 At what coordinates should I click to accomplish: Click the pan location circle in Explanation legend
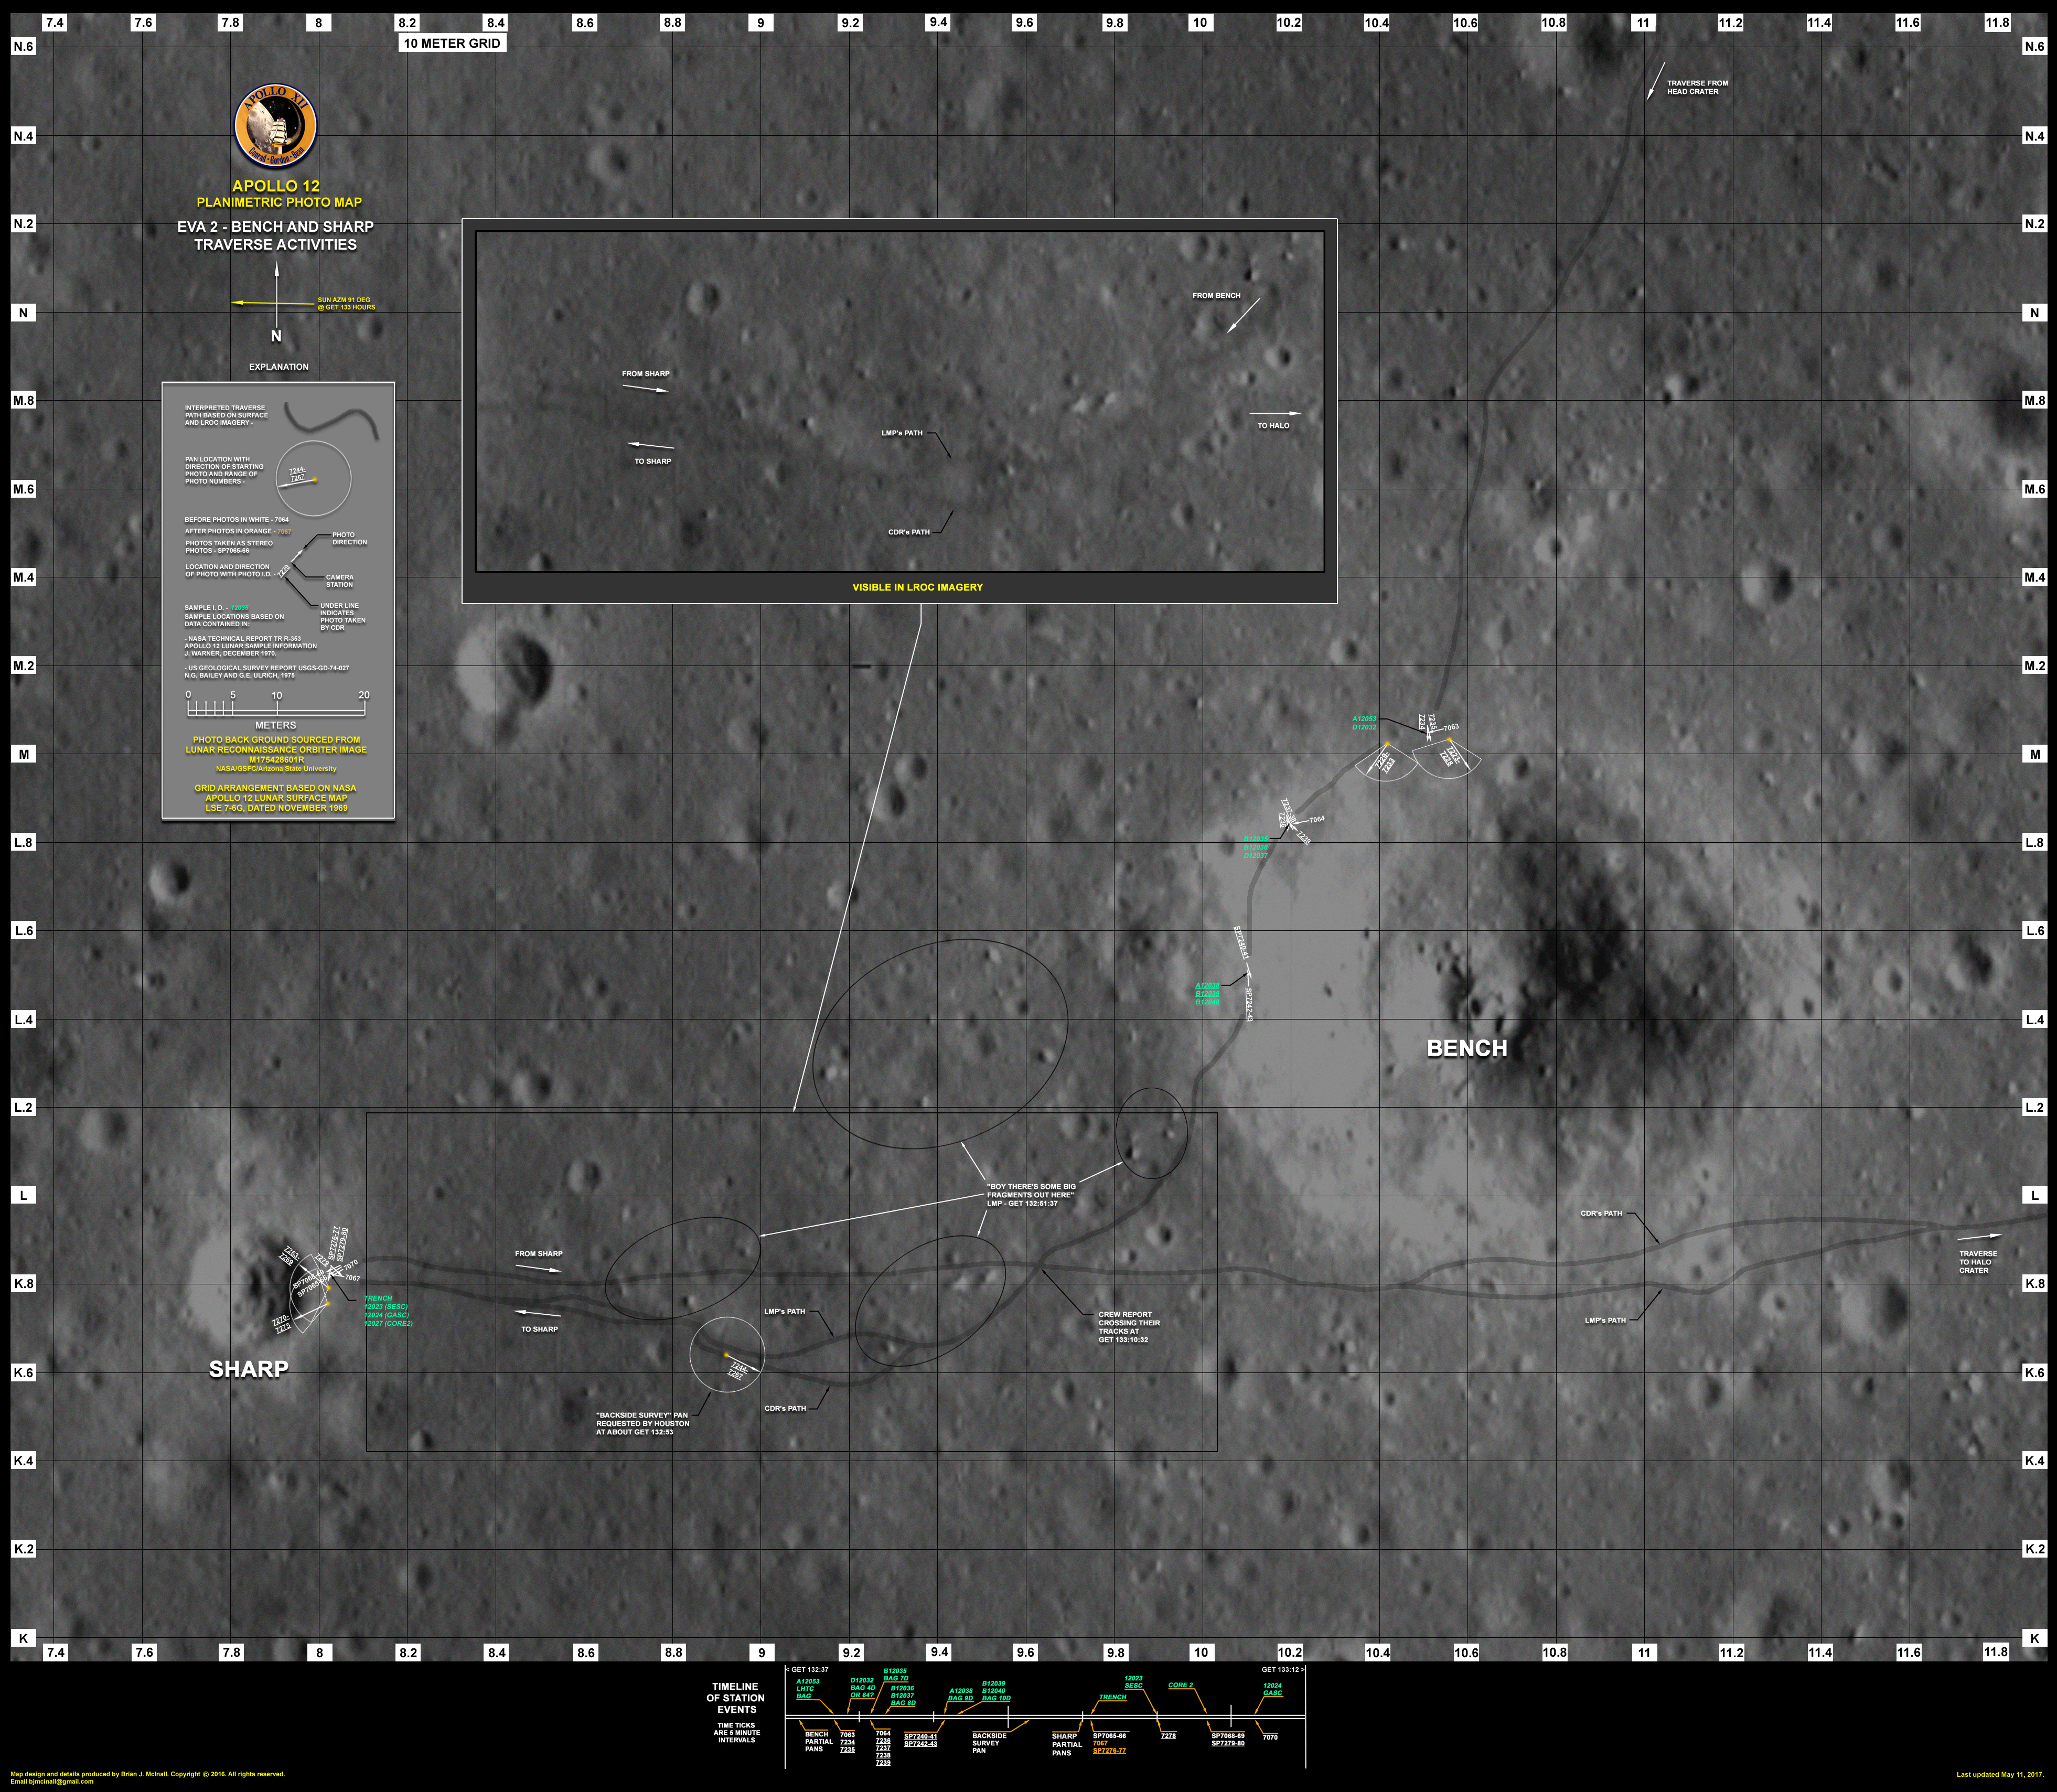click(313, 480)
